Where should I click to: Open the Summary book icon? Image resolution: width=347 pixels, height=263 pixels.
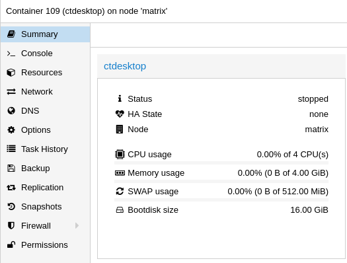[11, 34]
